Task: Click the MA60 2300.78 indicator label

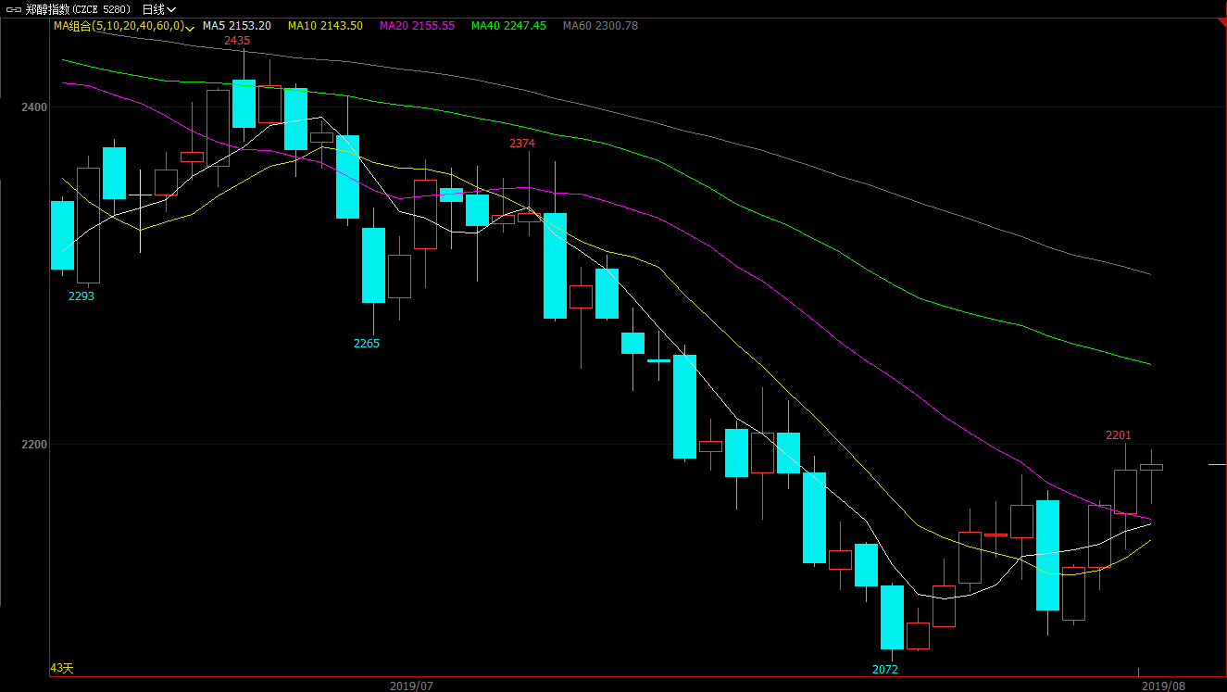Action: point(600,26)
